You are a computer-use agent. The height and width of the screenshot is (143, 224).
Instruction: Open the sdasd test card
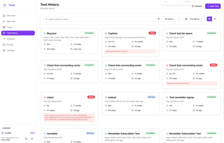point(69,109)
